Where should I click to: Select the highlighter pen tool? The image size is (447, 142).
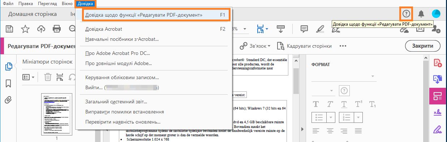320,29
